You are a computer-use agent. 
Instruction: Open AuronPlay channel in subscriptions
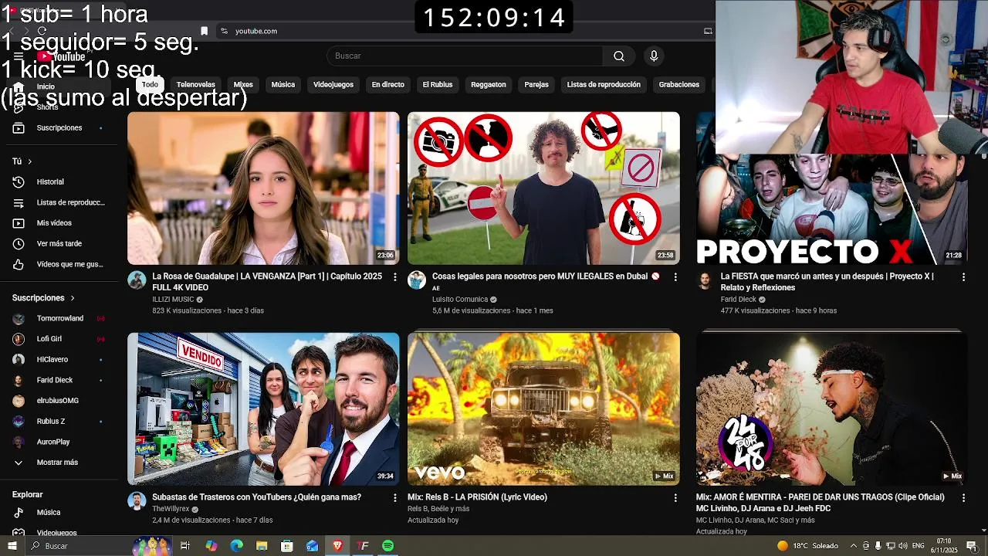click(x=62, y=442)
